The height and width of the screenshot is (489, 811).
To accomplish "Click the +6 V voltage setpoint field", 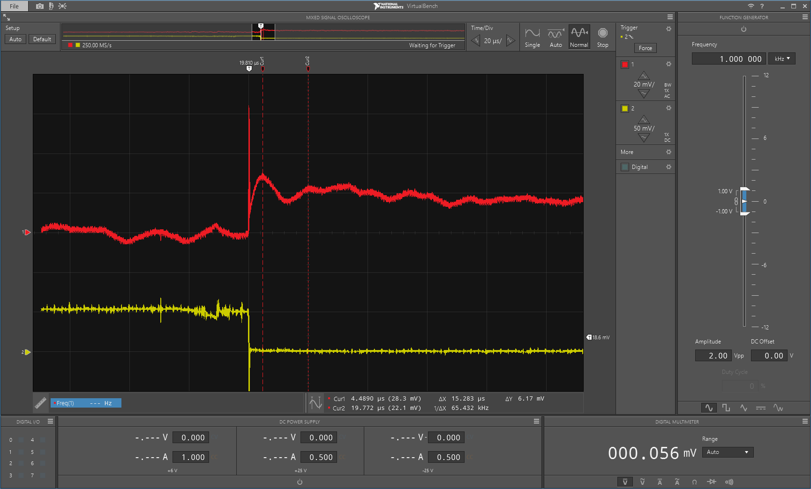I will [191, 438].
